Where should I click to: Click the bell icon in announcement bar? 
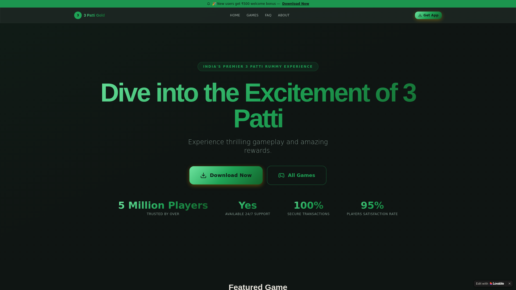[x=209, y=4]
